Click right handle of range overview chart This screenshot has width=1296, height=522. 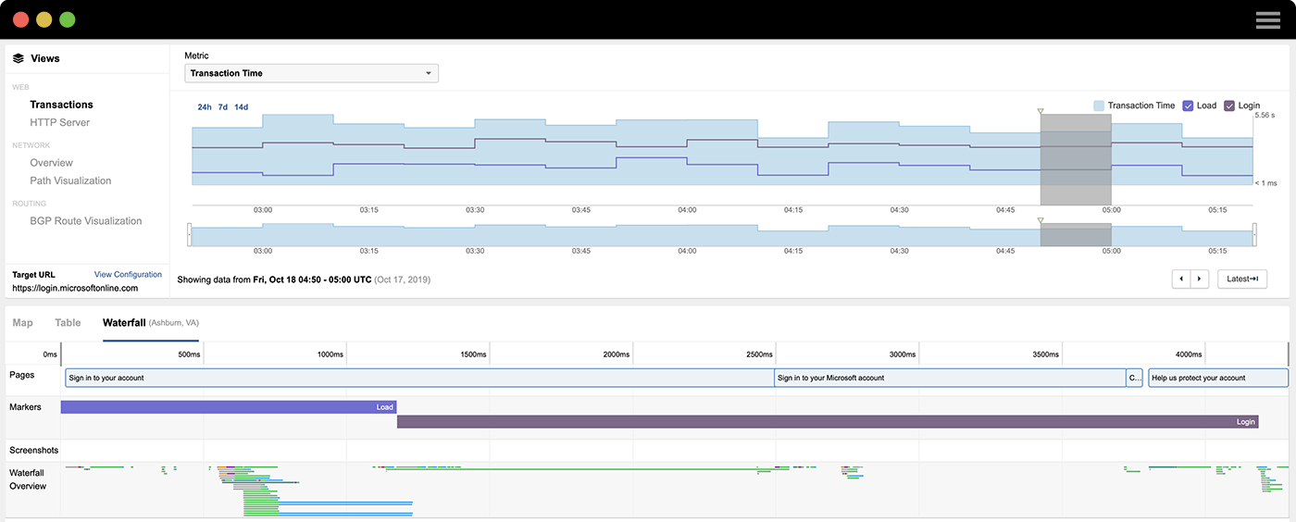tap(1254, 234)
